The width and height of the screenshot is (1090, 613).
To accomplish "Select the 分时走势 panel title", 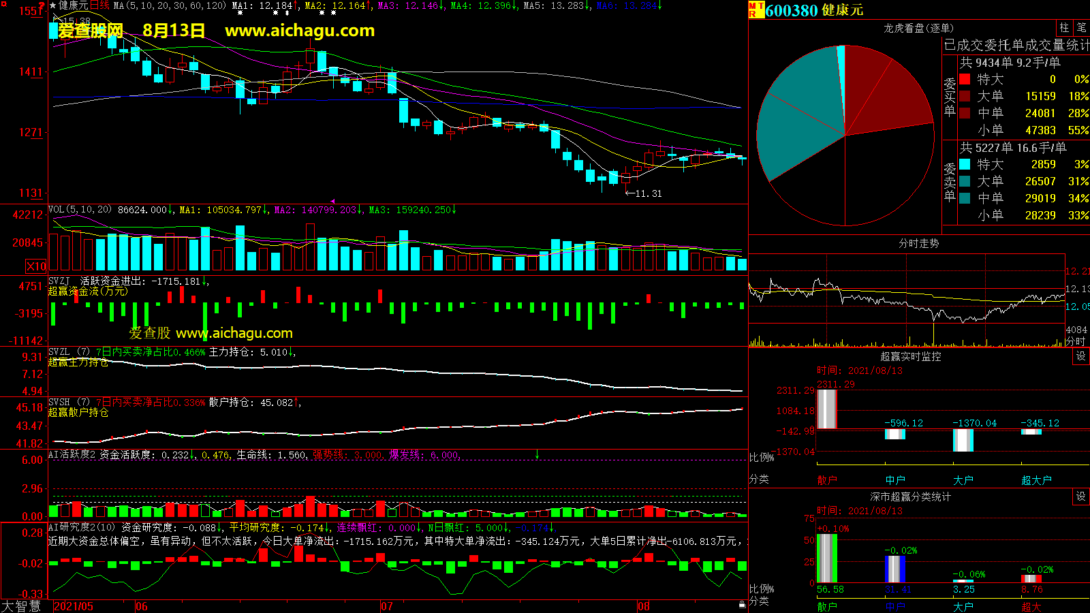I will (918, 243).
